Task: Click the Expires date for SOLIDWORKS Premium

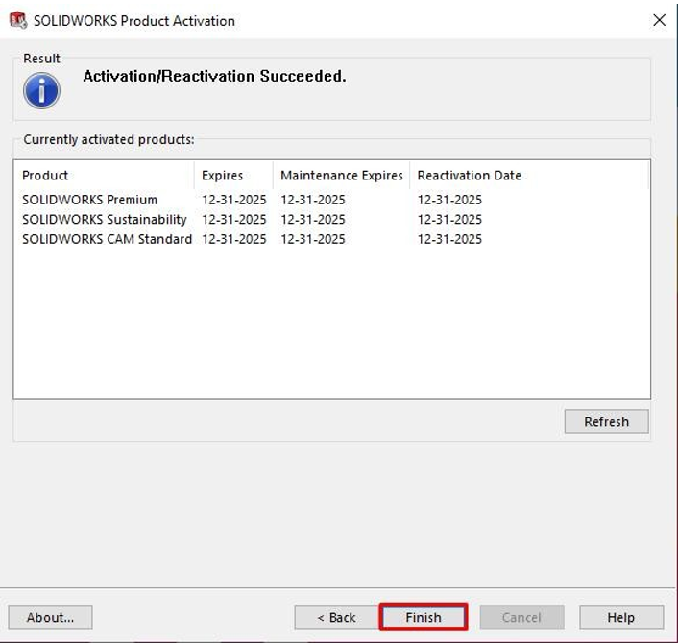Action: pyautogui.click(x=233, y=200)
